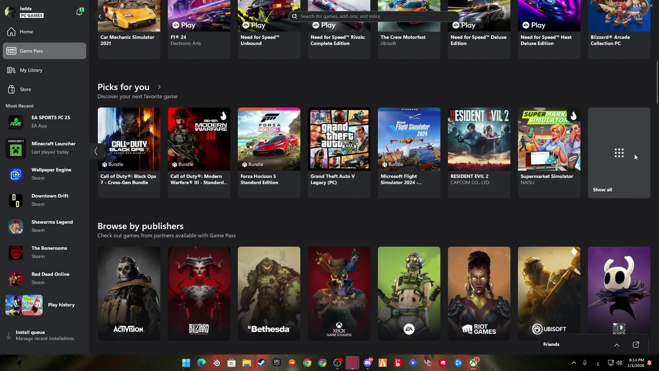Image resolution: width=659 pixels, height=371 pixels.
Task: Expand Picks for you with the chevron
Action: pyautogui.click(x=159, y=87)
